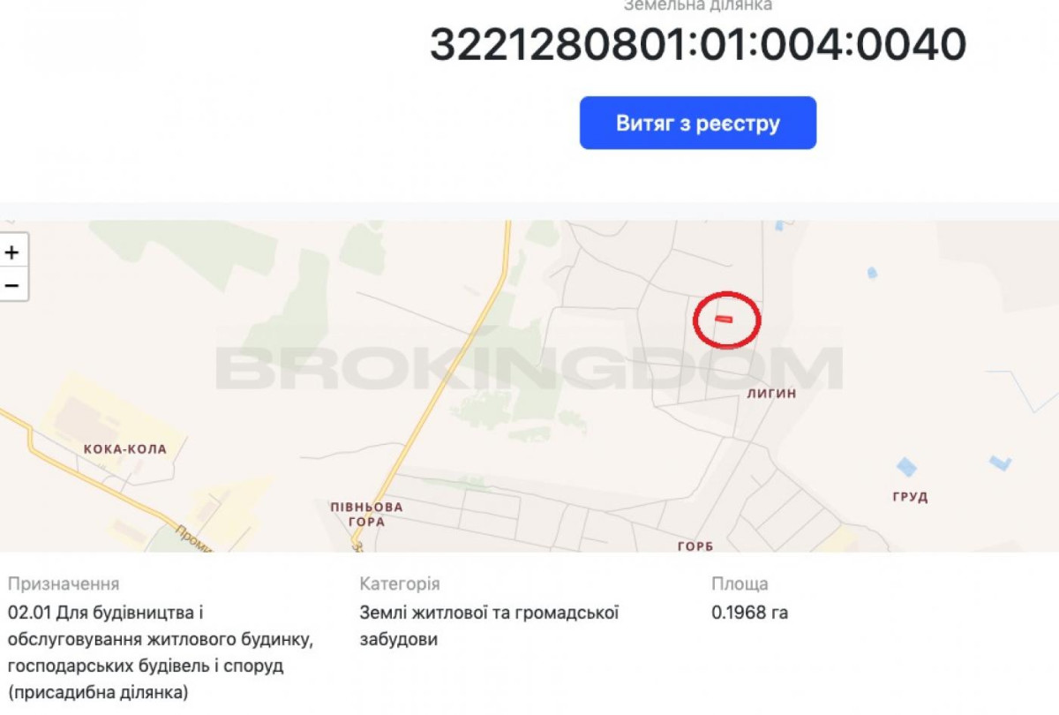Click the Кока-Кола map label
Screen dimensions: 1059x715
coord(125,449)
